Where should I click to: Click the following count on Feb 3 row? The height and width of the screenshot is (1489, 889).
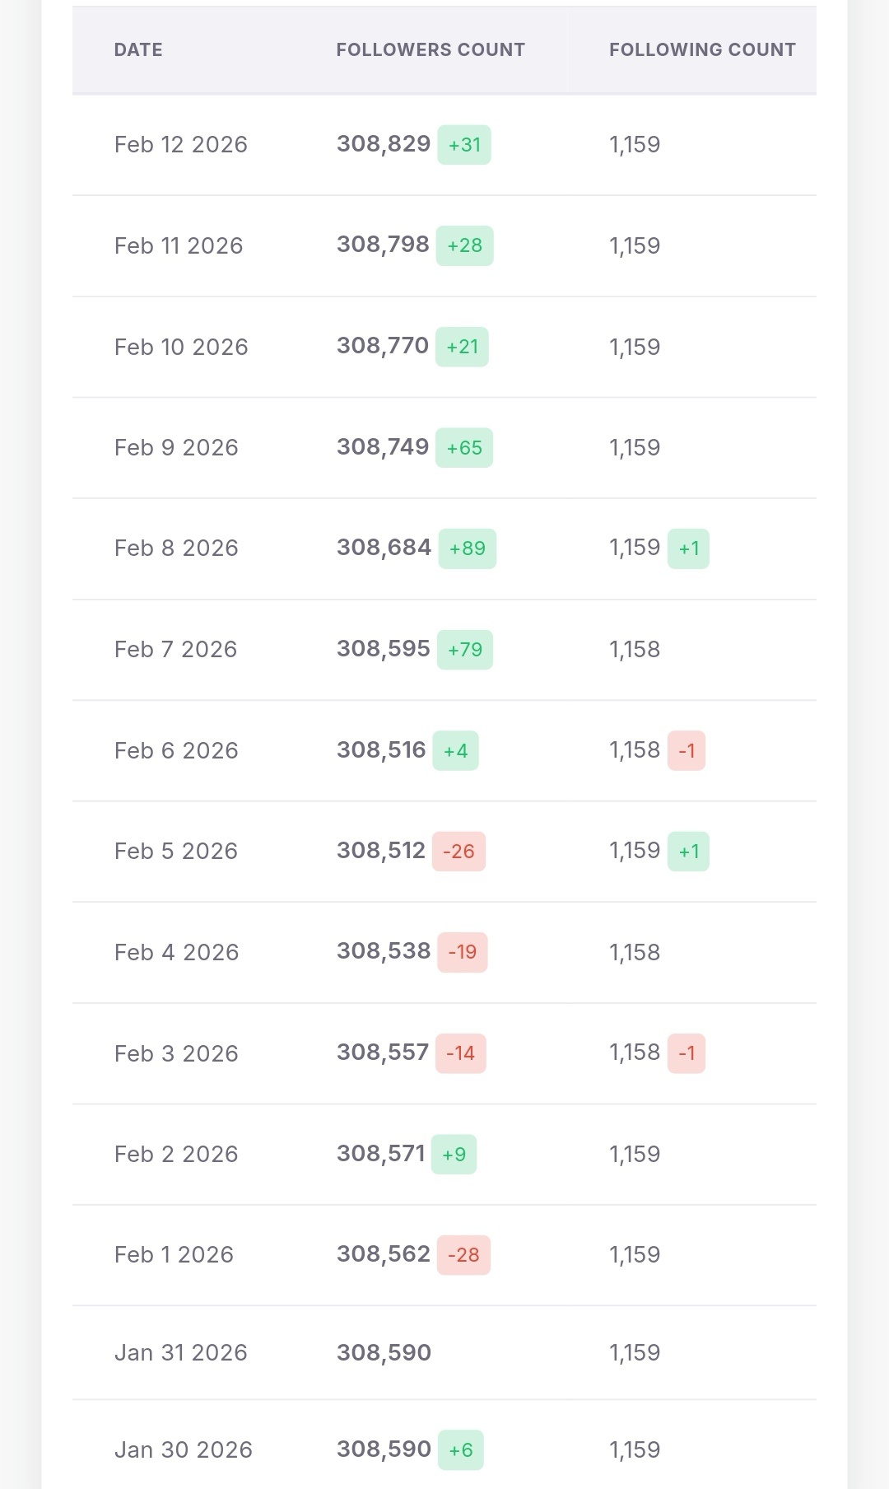click(634, 1053)
